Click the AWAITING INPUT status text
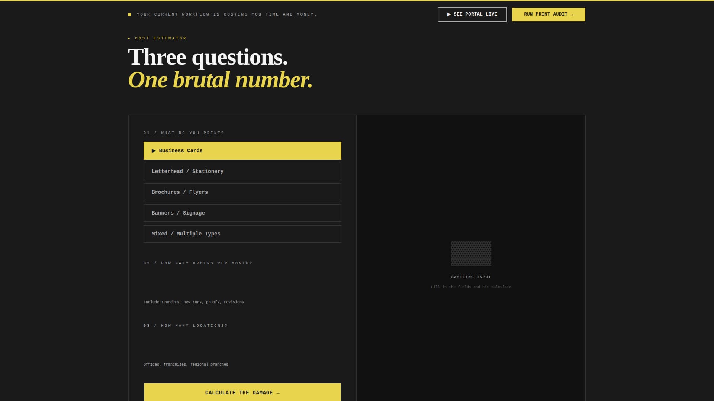This screenshot has height=401, width=714. (x=471, y=277)
